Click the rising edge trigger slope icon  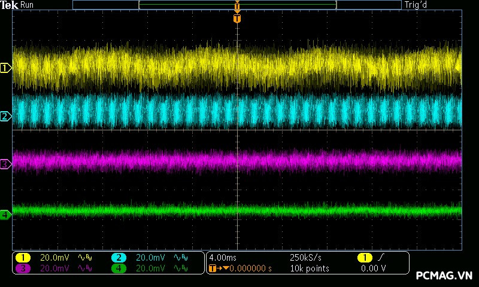(x=380, y=258)
